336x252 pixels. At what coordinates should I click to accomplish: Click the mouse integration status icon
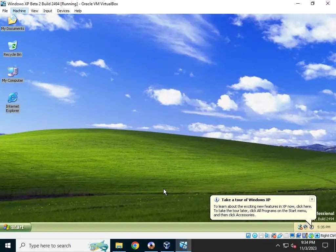311,236
